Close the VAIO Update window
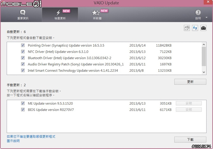This screenshot has height=149, width=213. [x=208, y=2]
